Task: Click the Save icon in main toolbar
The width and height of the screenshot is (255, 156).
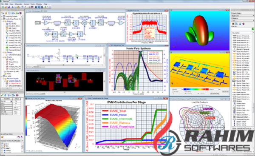Action: pyautogui.click(x=9, y=7)
